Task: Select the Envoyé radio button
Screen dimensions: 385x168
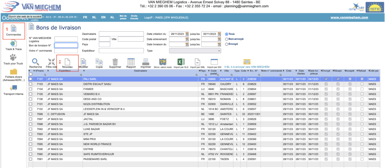Action: (x=226, y=44)
